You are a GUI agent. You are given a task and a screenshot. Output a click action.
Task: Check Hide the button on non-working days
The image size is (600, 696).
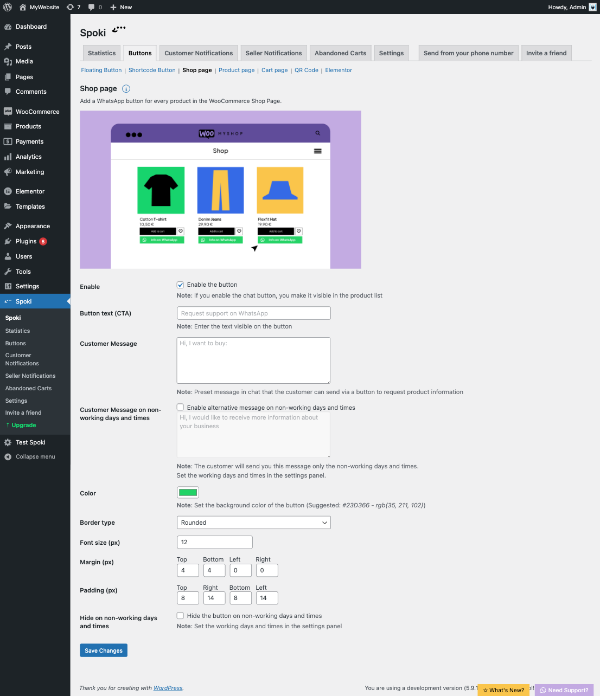tap(180, 616)
